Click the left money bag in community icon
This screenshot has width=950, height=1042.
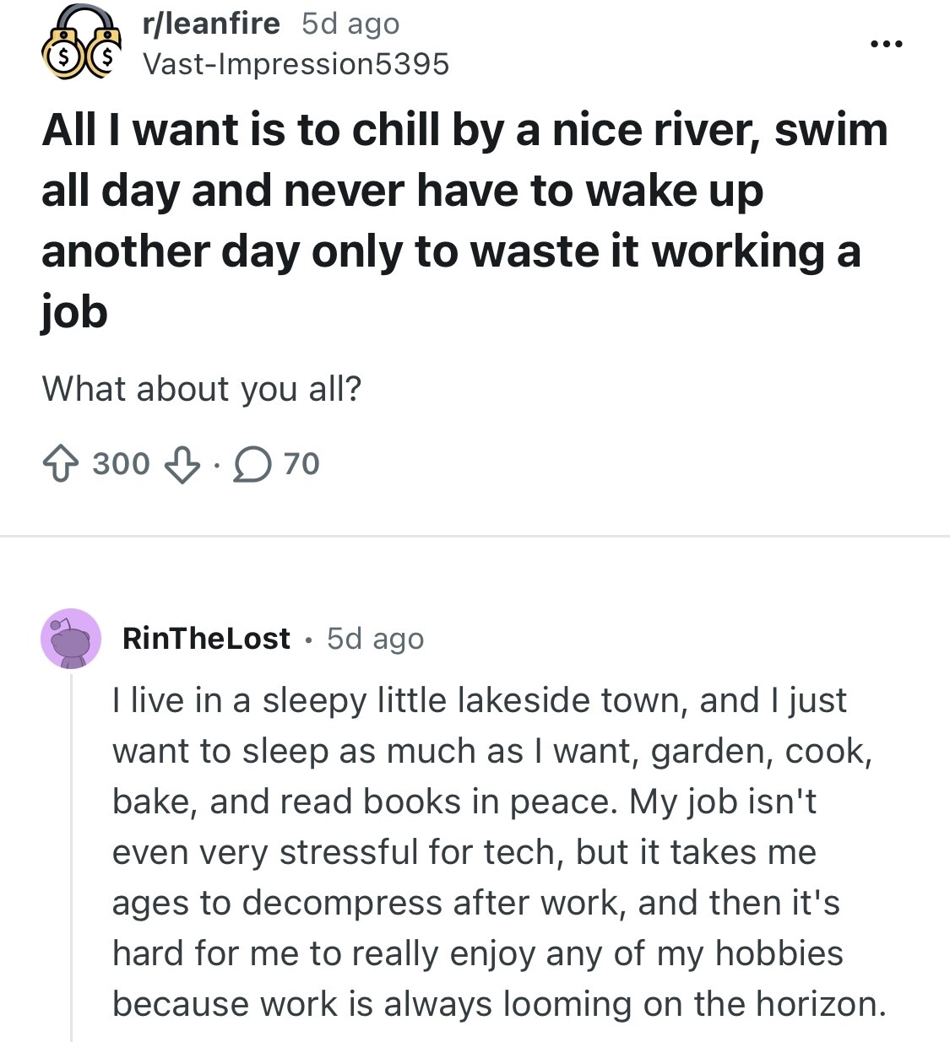click(61, 57)
